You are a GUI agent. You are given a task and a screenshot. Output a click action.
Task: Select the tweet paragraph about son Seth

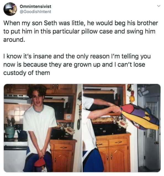pyautogui.click(x=81, y=31)
